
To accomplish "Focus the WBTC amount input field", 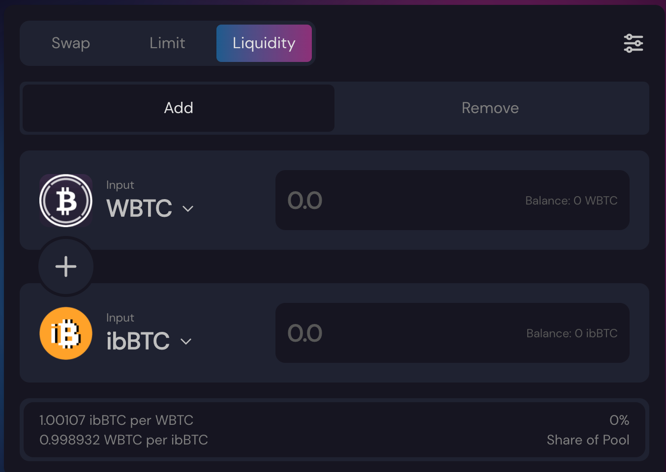I will pyautogui.click(x=453, y=200).
